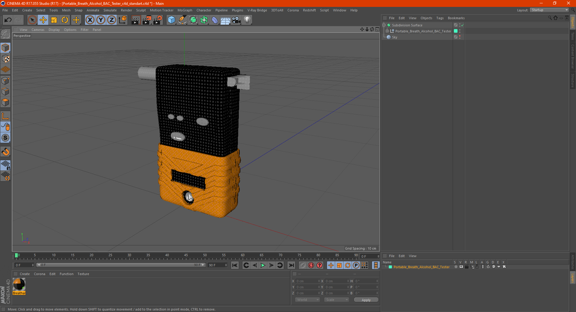Open material manager Texture menu
The image size is (576, 312).
pos(83,274)
